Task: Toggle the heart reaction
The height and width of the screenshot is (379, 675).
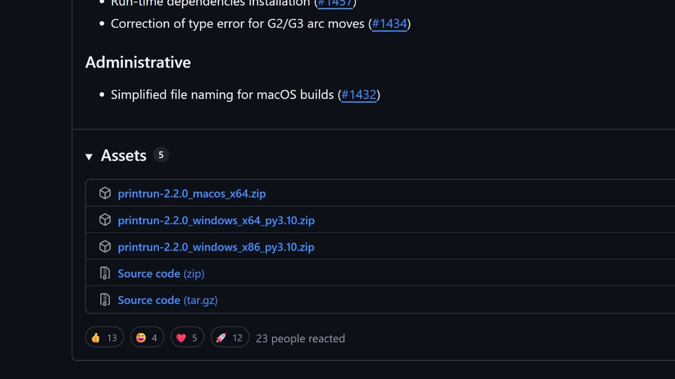Action: click(x=187, y=337)
